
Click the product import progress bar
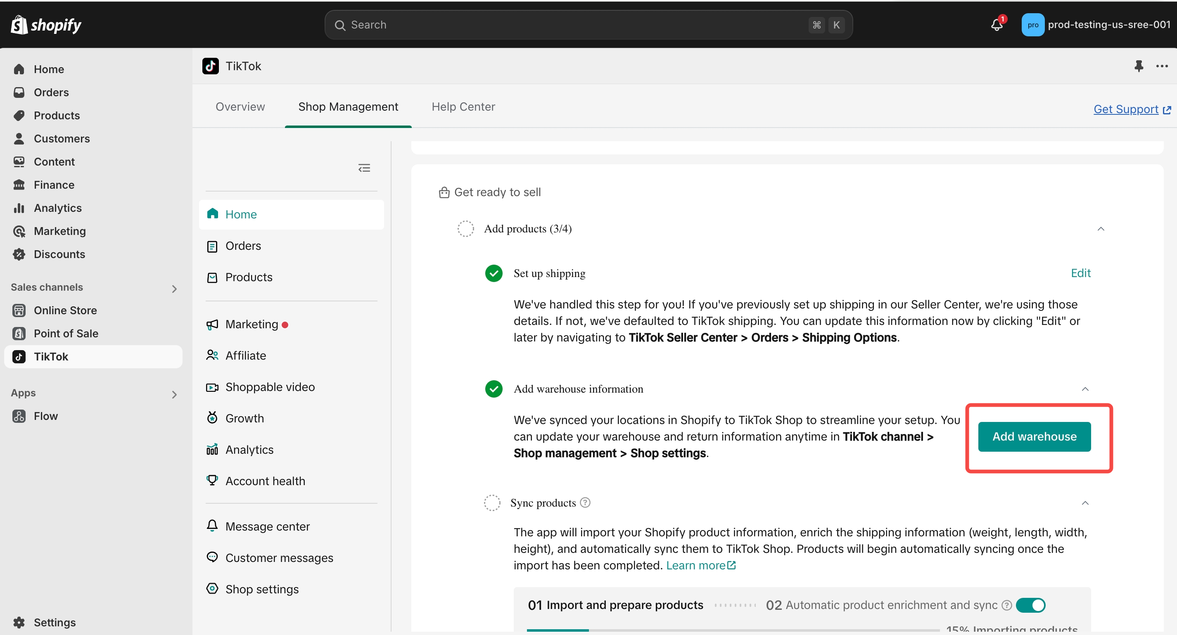coord(733,630)
